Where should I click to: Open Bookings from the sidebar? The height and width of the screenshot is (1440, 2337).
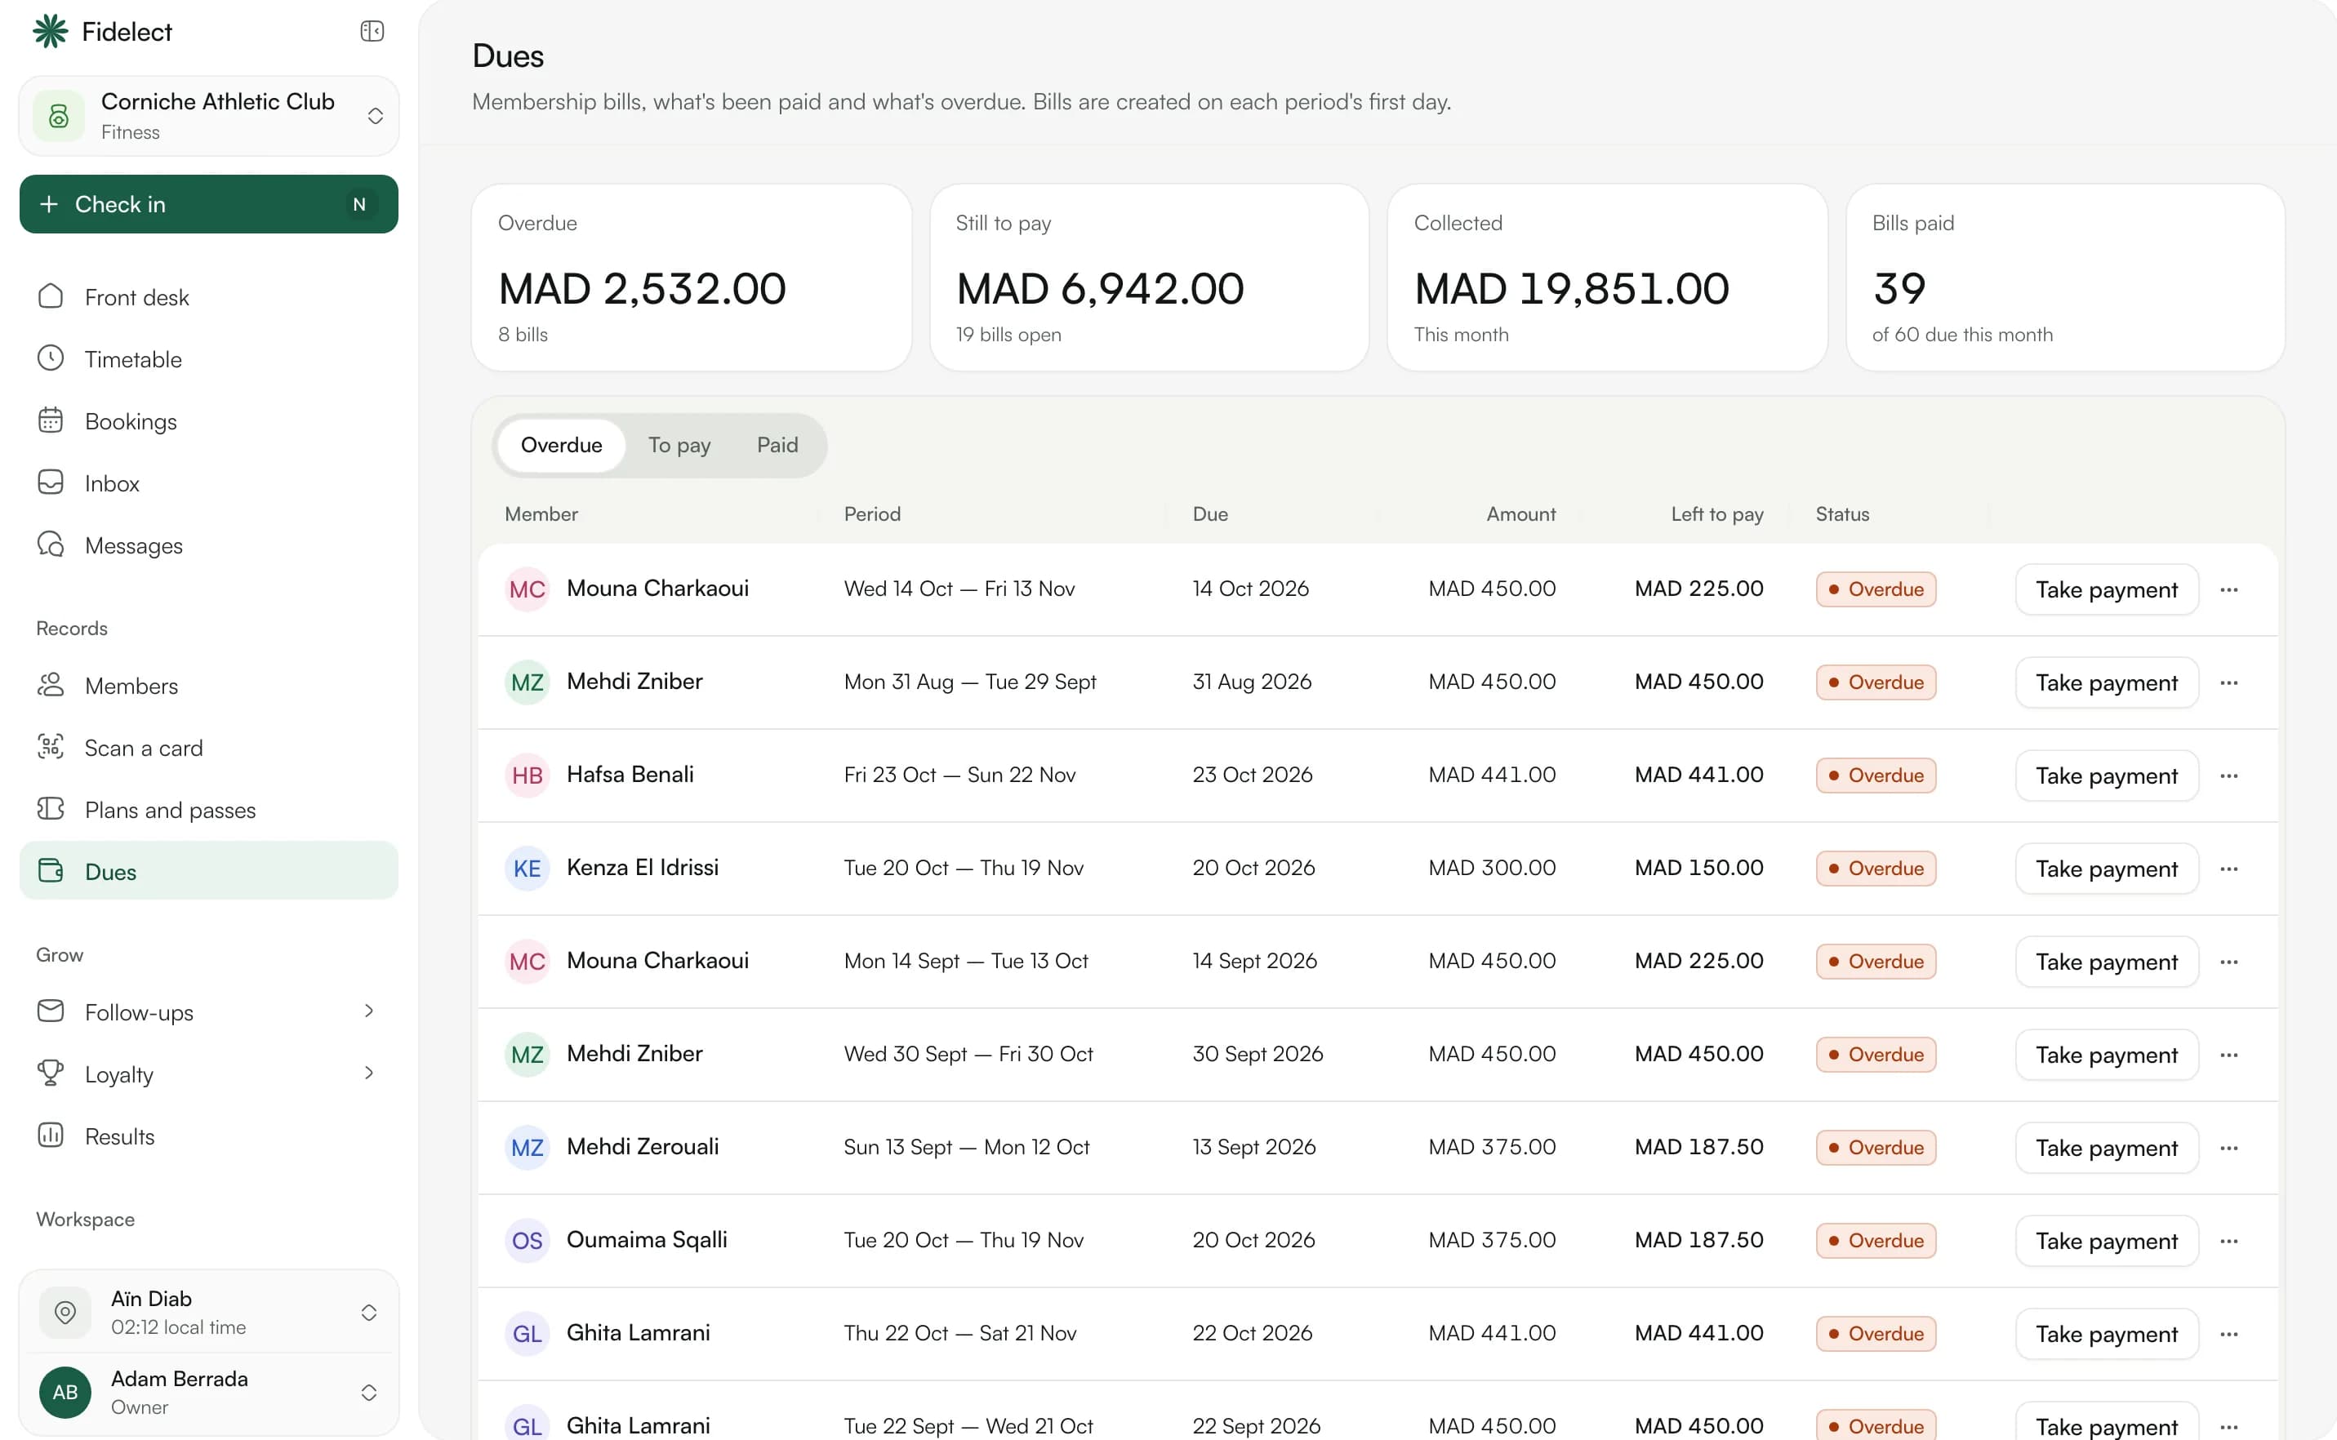[209, 421]
